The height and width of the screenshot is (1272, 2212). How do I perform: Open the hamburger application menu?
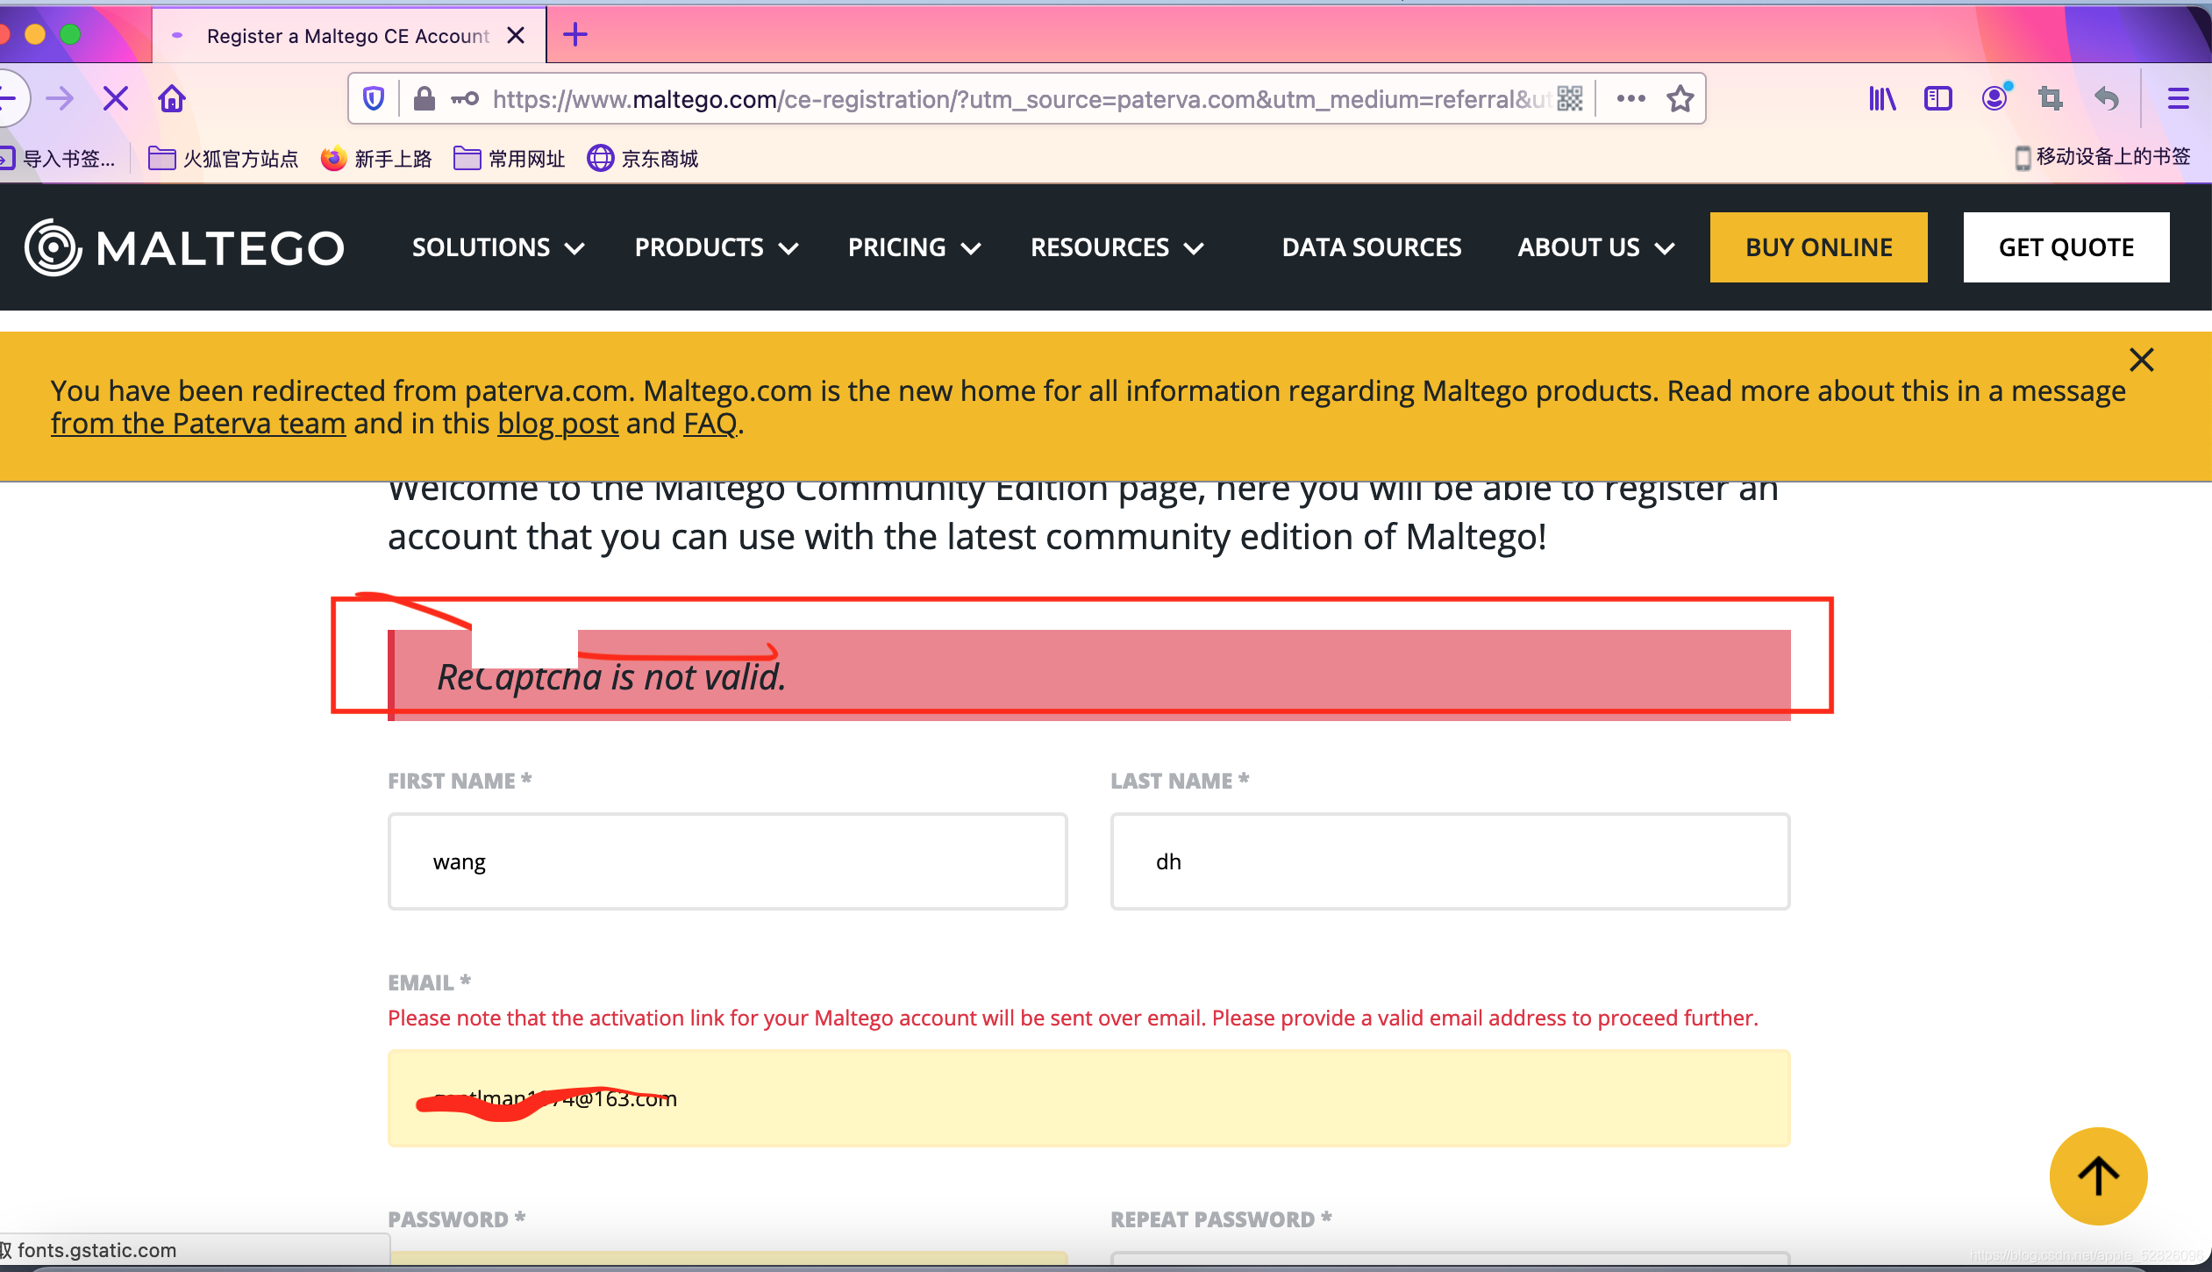[x=2178, y=98]
